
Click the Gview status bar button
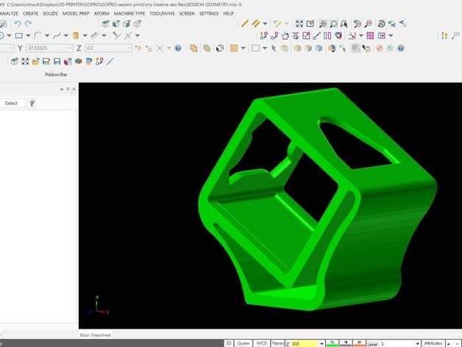244,343
